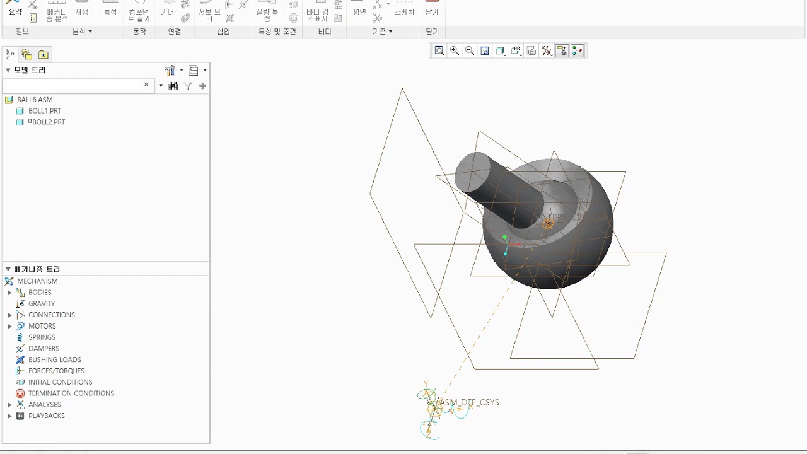This screenshot has width=807, height=454.
Task: Open the 기준 group dropdown
Action: tap(382, 32)
